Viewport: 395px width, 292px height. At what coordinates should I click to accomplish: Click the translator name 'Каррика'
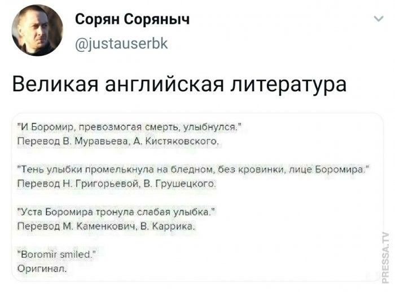[178, 225]
